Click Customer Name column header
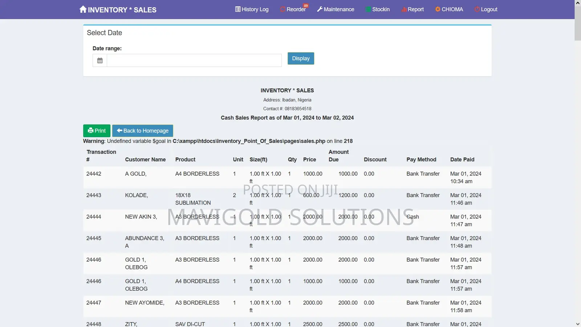This screenshot has width=581, height=327. click(145, 160)
